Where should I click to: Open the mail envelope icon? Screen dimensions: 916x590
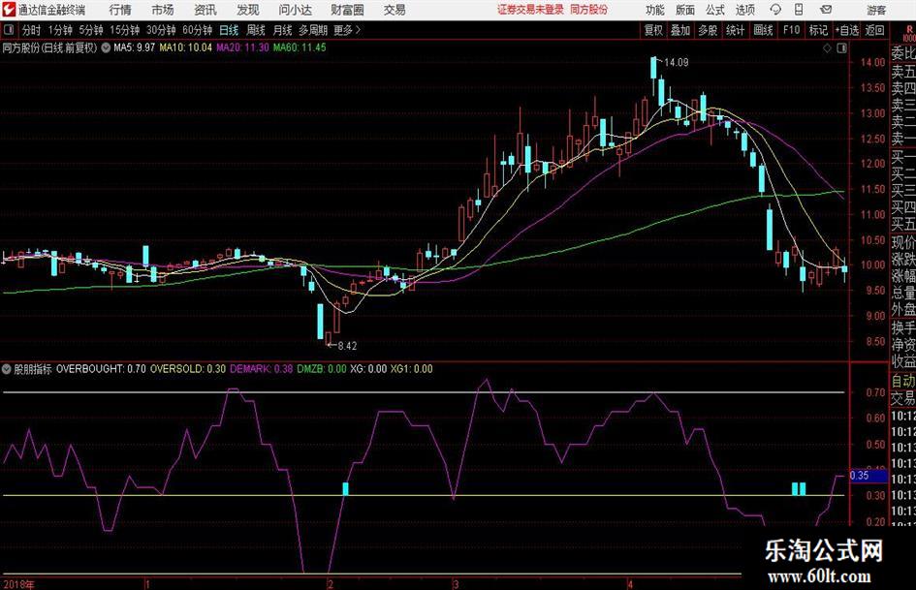pyautogui.click(x=826, y=10)
